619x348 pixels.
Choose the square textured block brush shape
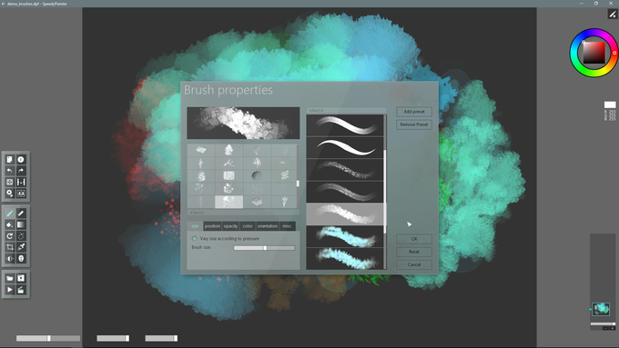pyautogui.click(x=228, y=175)
